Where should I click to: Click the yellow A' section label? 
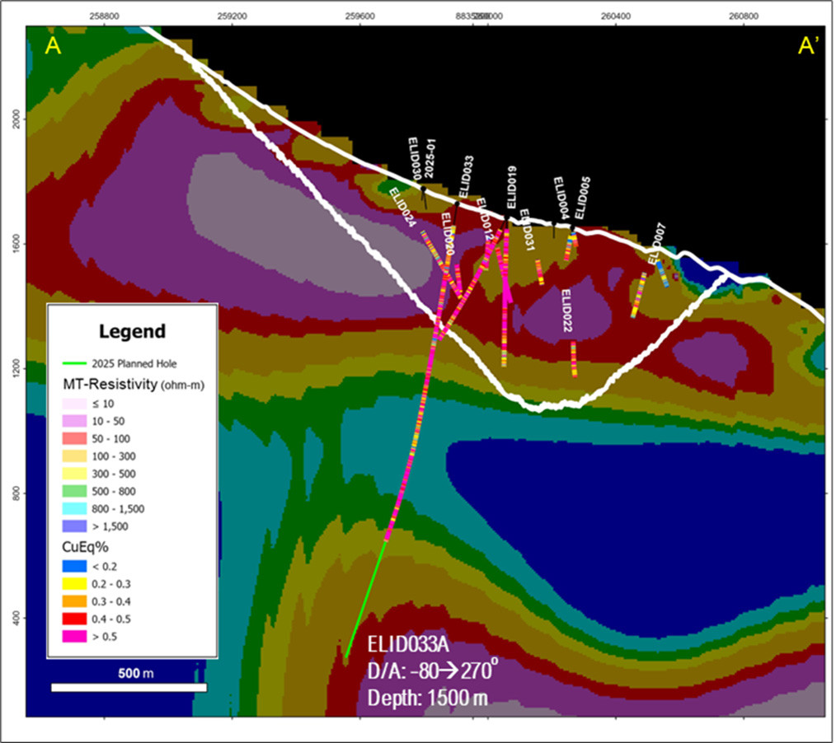(x=806, y=46)
